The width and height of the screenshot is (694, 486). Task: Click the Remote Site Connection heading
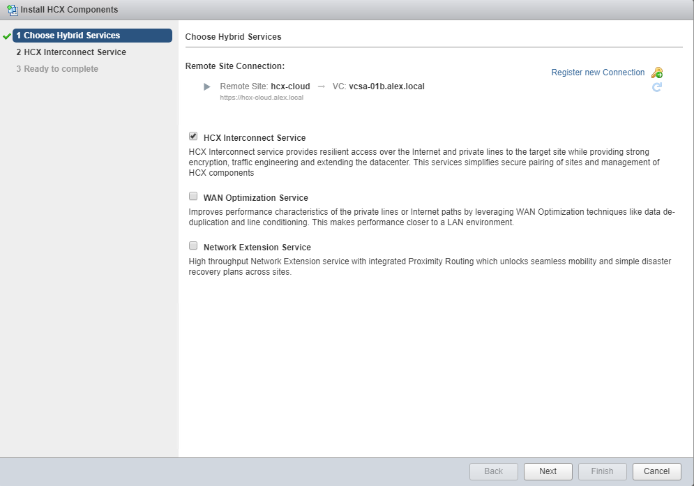pos(234,66)
